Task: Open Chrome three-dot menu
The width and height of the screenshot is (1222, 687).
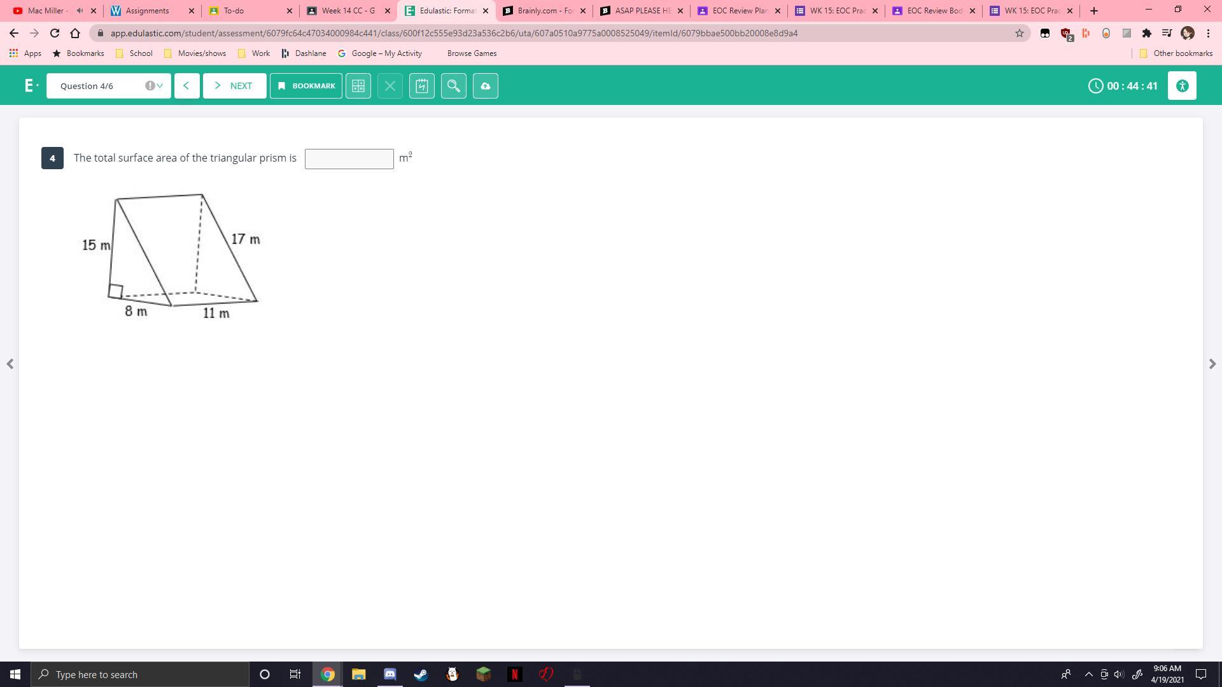Action: [1208, 33]
